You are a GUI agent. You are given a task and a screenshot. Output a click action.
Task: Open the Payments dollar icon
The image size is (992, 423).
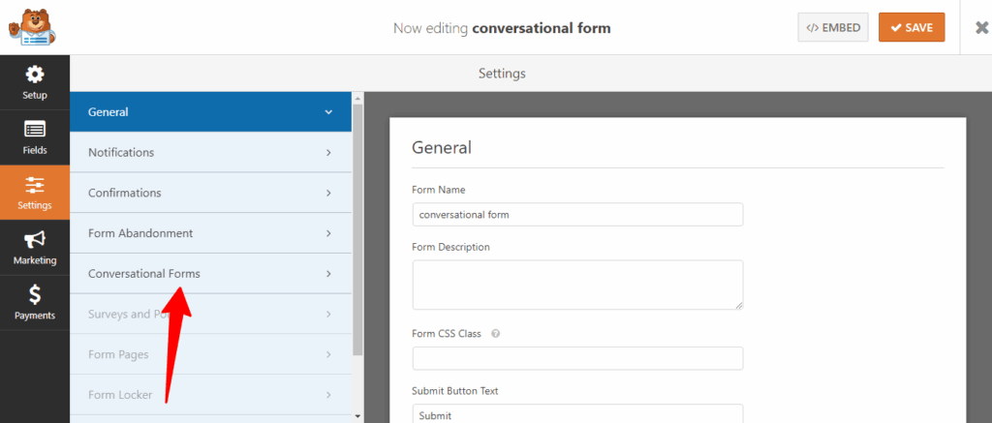tap(35, 294)
